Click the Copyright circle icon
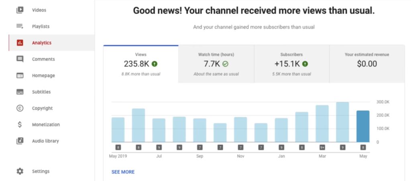 click(x=20, y=108)
